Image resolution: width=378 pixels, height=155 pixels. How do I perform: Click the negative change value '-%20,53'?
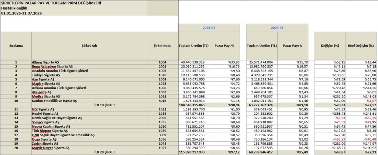[330, 139]
